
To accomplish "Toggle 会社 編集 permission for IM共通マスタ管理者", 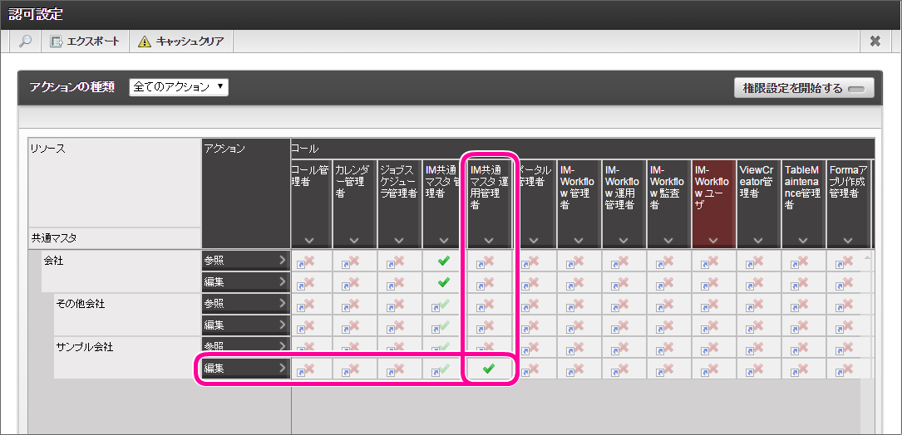I will (x=444, y=282).
